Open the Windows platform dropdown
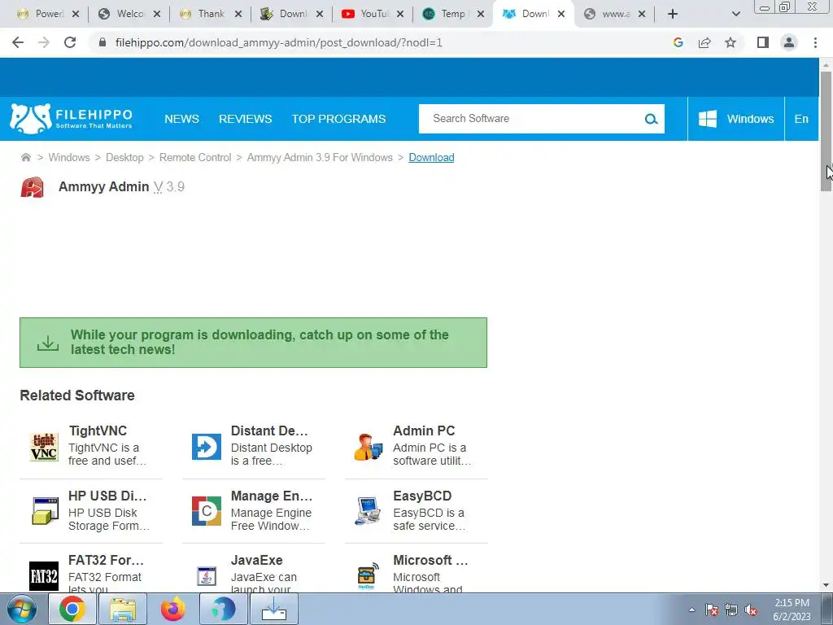Screen dimensions: 833x625 point(735,119)
